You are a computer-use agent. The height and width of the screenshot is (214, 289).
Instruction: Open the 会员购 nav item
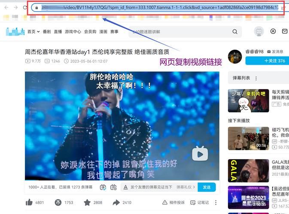coord(90,32)
